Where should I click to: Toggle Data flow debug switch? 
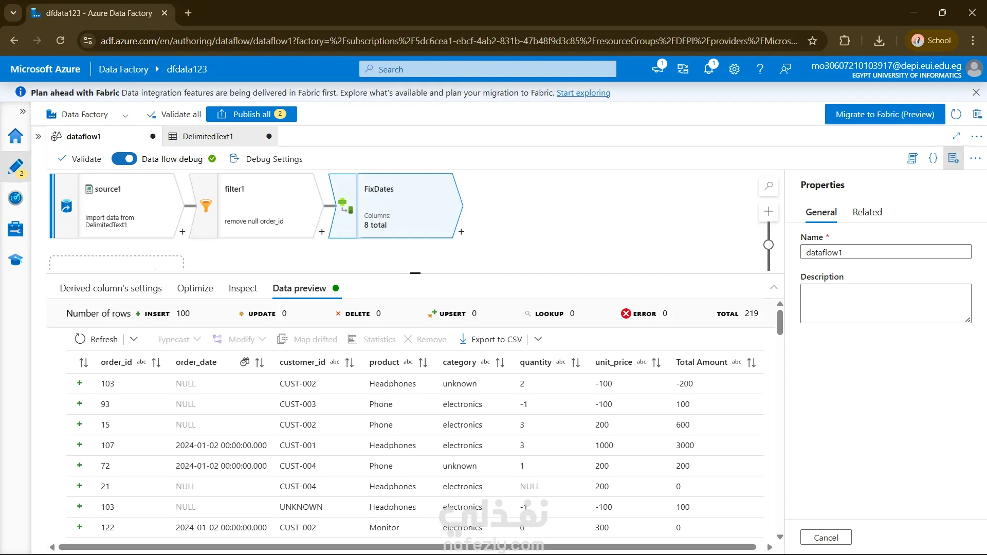(x=124, y=159)
